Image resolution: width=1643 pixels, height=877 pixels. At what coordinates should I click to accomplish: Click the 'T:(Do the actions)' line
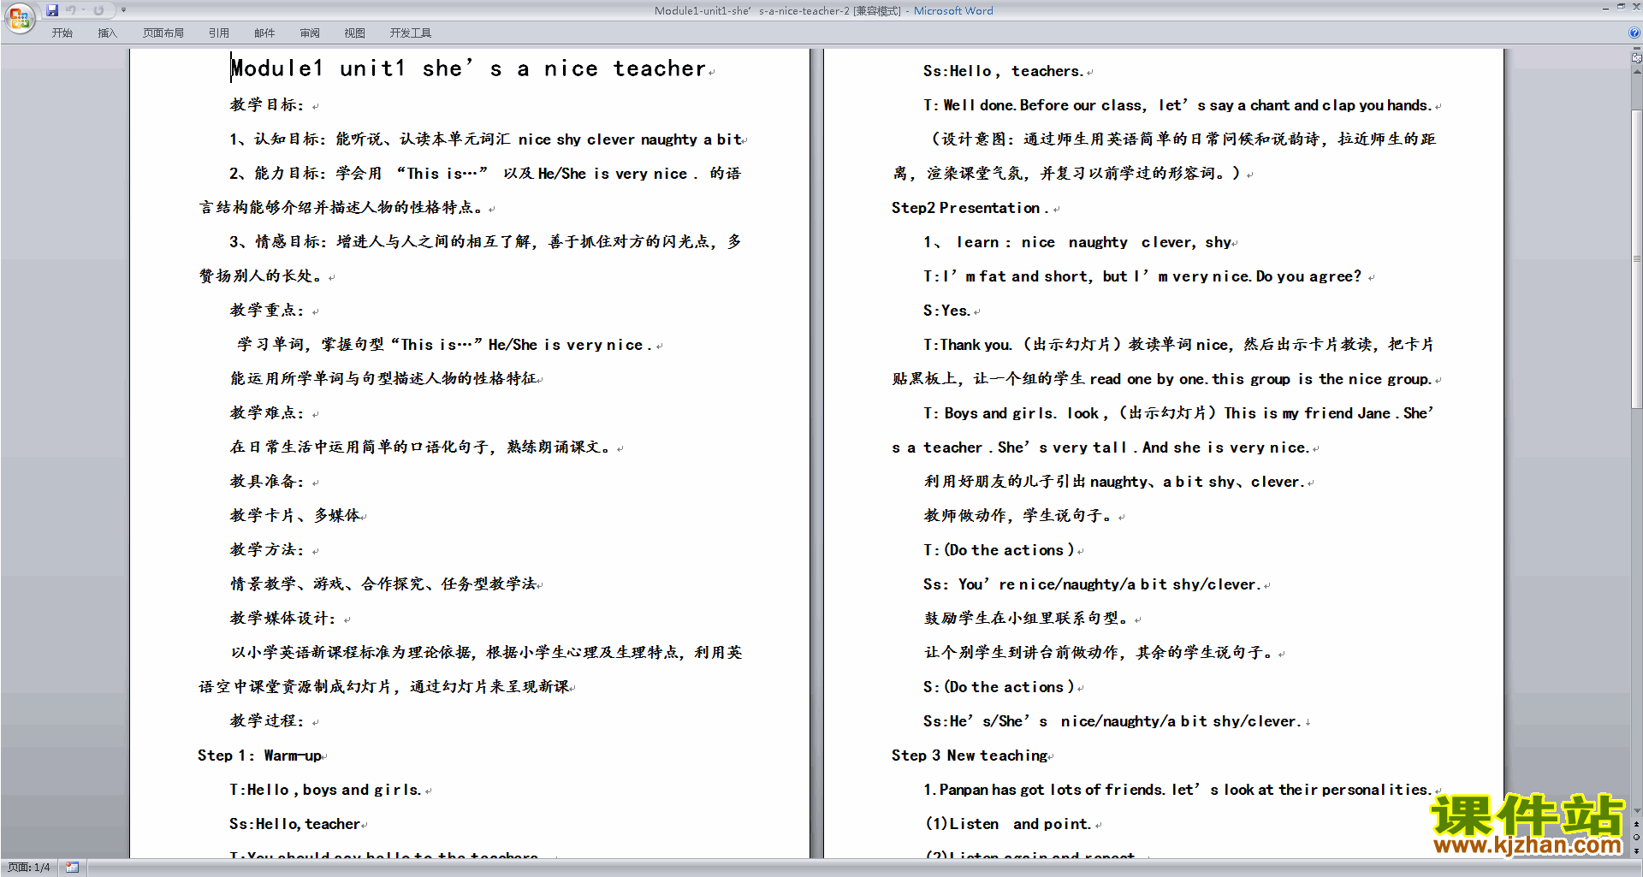(x=999, y=550)
